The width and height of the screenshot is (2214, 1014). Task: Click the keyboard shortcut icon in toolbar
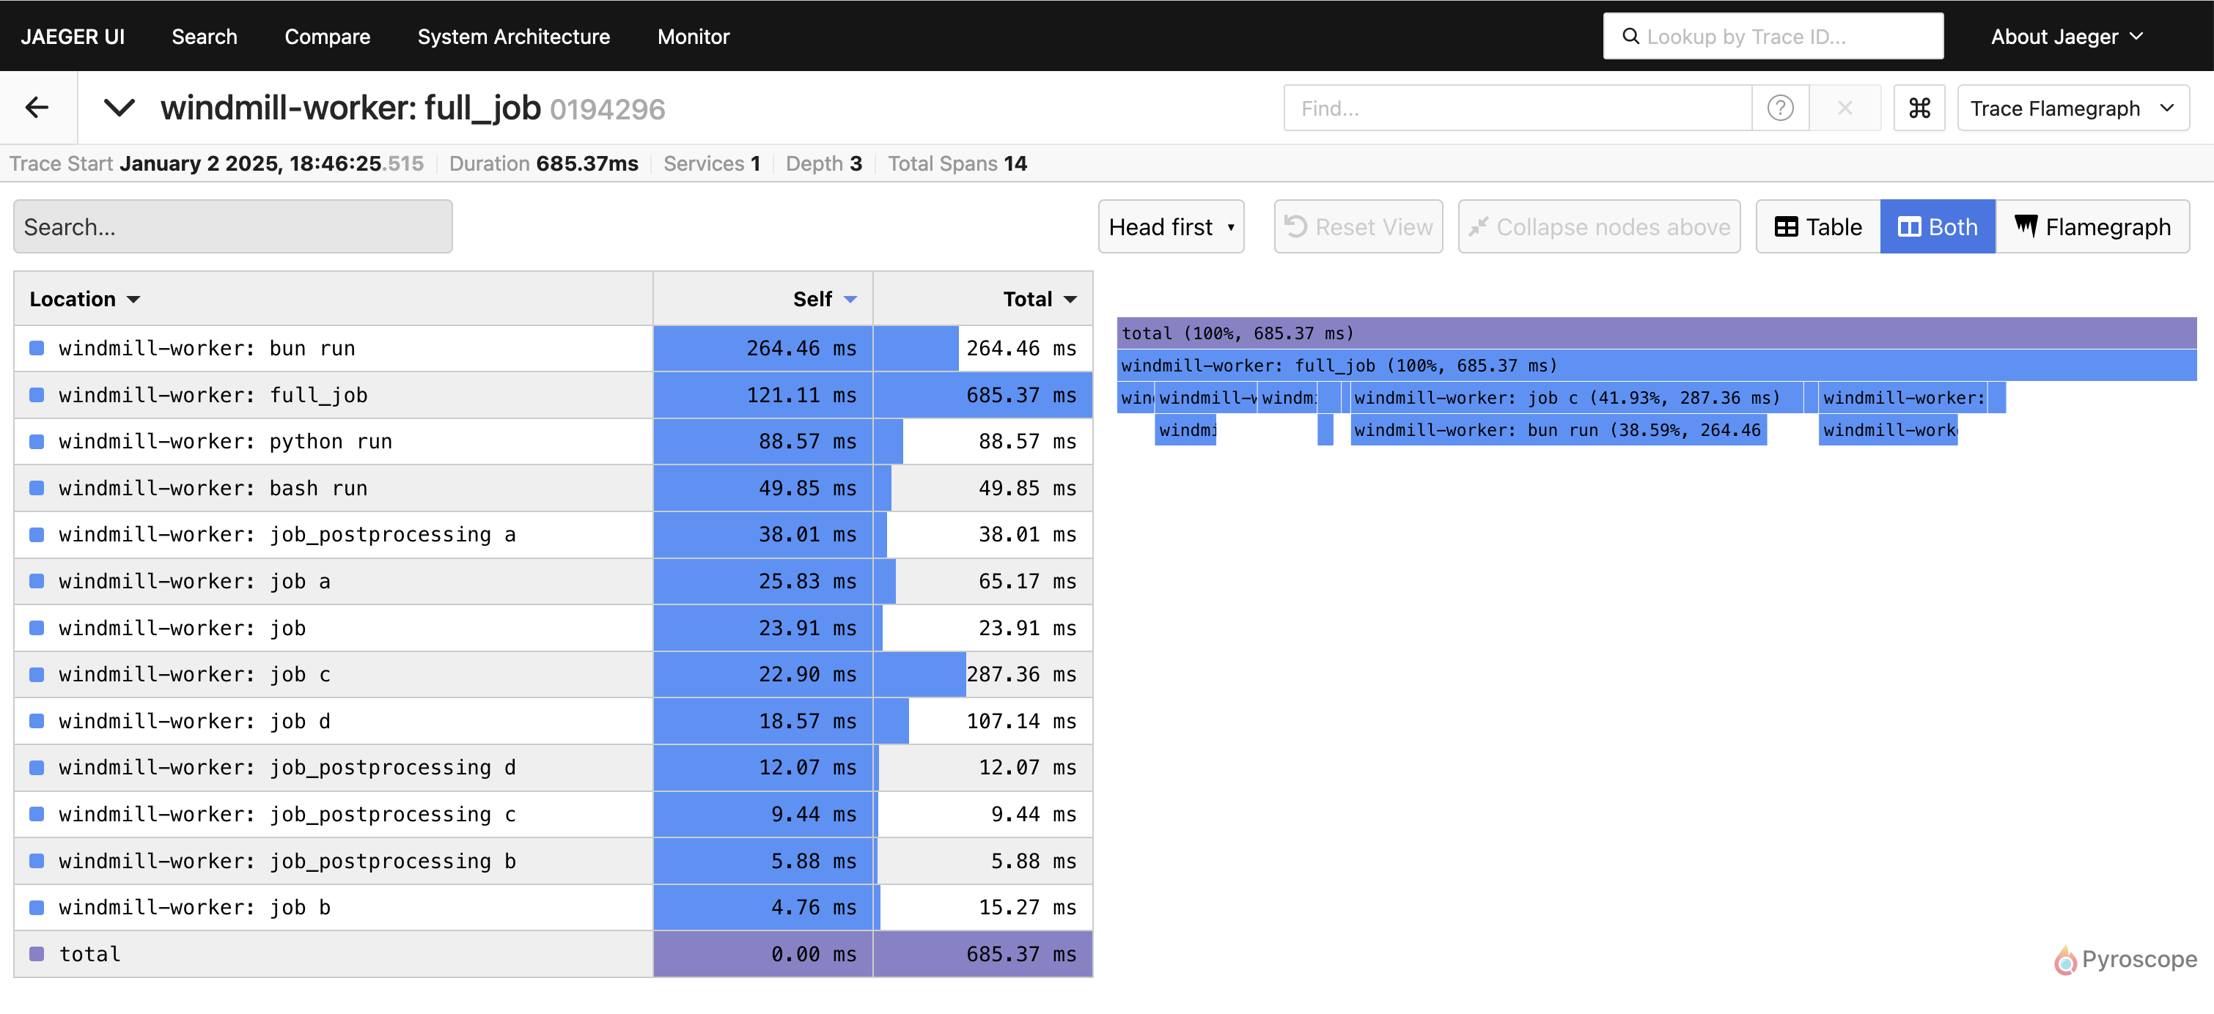coord(1920,107)
